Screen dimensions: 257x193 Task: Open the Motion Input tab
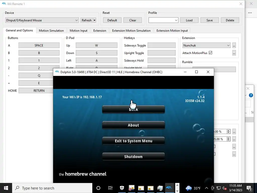(x=79, y=30)
